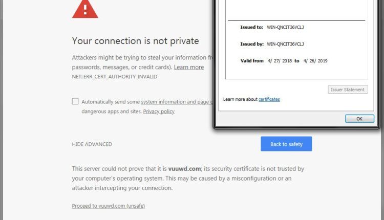This screenshot has width=384, height=220.
Task: Click the NET::ERR_CERT_AUTHORITY_INVALID error code
Action: (115, 77)
